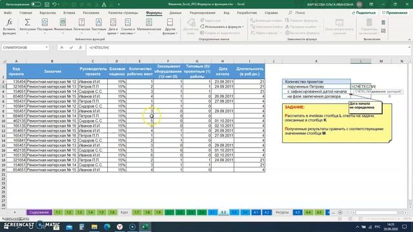Switch to the Home (Главная) tab

[x=26, y=13]
